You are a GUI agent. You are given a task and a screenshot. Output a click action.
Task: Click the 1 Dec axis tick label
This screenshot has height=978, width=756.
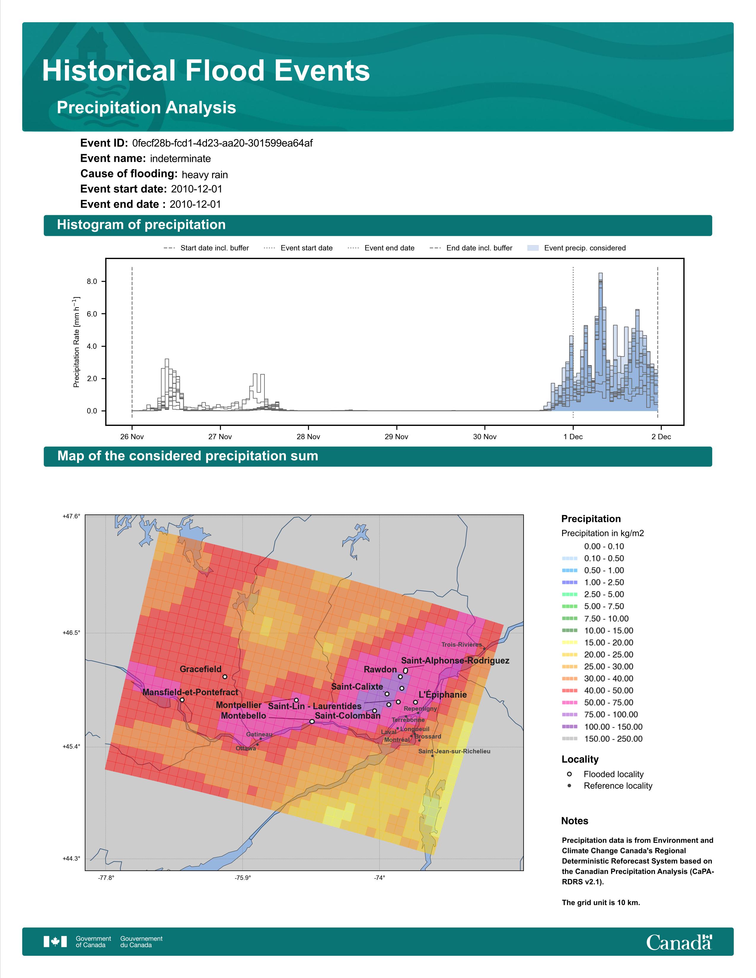click(573, 437)
